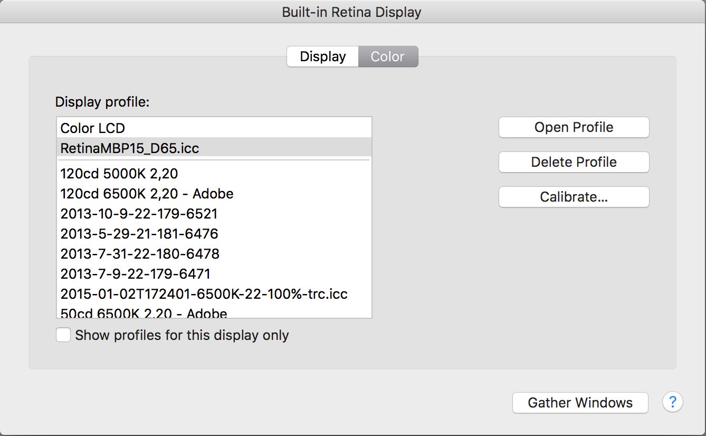Select the 50cd 6500K 2,20 - Adobe profile
Image resolution: width=706 pixels, height=436 pixels.
coord(144,313)
